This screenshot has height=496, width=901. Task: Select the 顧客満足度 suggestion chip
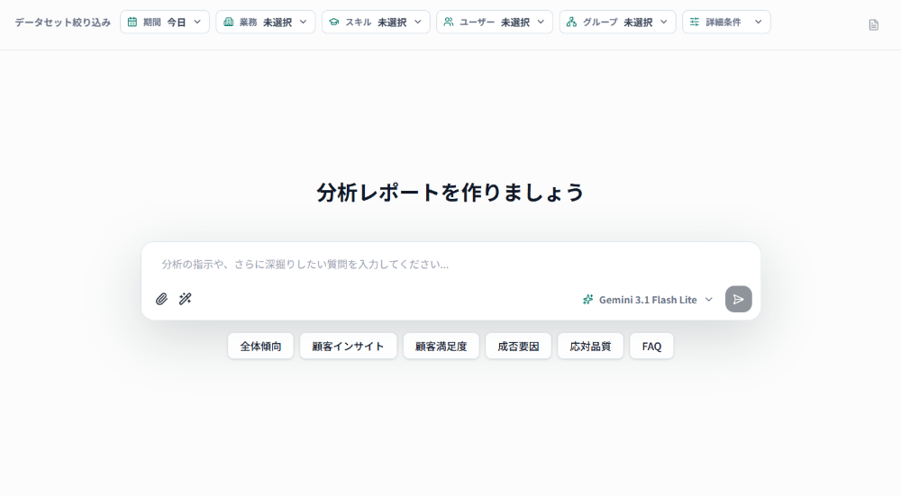441,347
